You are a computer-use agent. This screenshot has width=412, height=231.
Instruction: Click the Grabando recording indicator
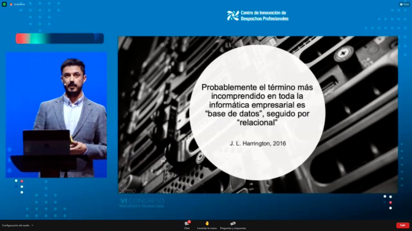click(x=18, y=4)
